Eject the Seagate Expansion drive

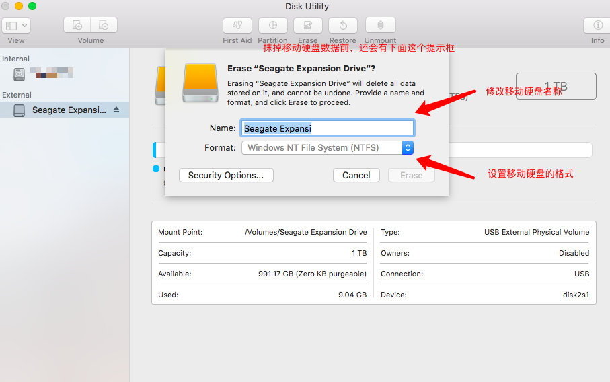[x=116, y=110]
